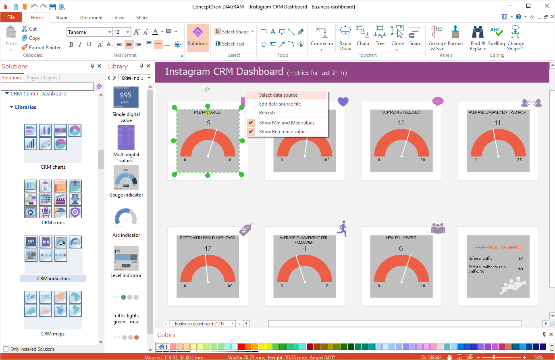Viewport: 555px width, 360px height.
Task: Click the Undo arrow in title bar
Action: (x=34, y=7)
